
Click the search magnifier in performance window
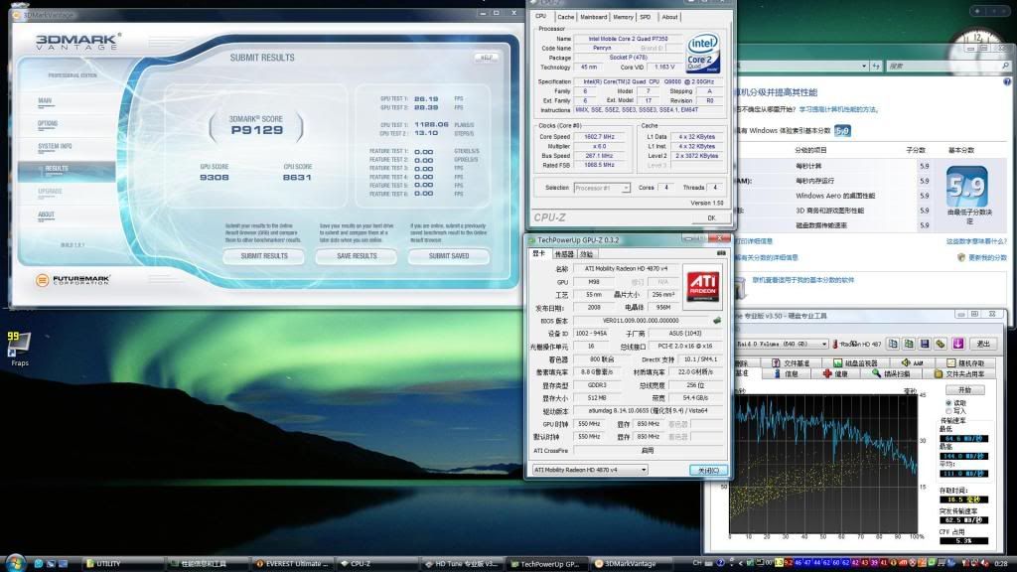coord(1005,67)
